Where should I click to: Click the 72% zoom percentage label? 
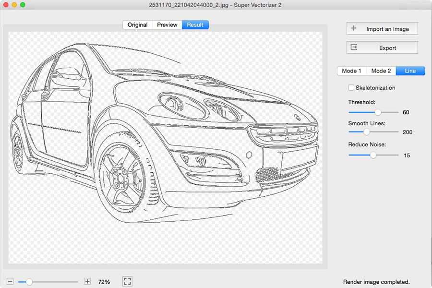click(x=104, y=282)
